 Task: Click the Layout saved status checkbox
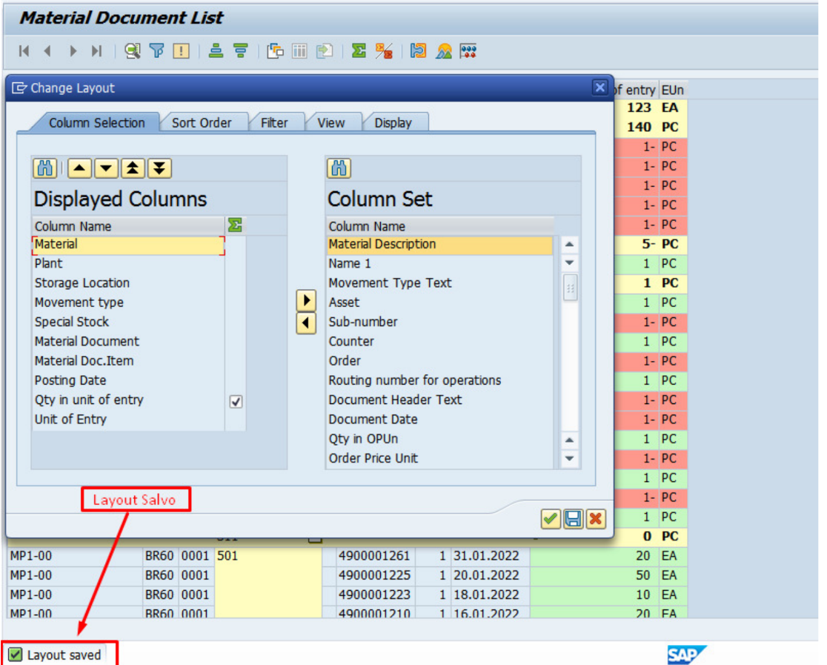point(16,655)
